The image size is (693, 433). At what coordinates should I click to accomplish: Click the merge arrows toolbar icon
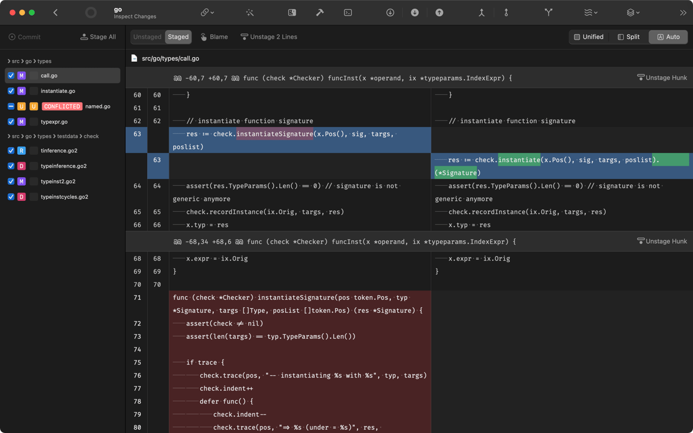pyautogui.click(x=481, y=13)
